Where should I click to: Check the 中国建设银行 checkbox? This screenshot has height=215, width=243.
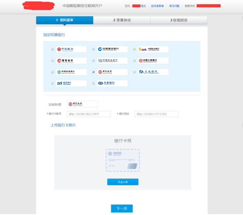[x=94, y=49]
